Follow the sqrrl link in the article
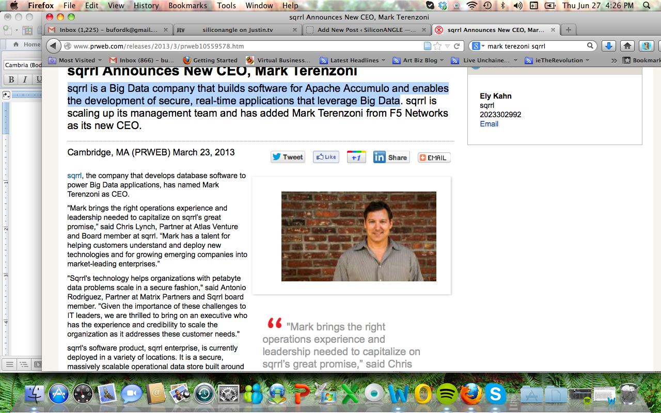Screen dimensions: 661x413 (x=75, y=176)
